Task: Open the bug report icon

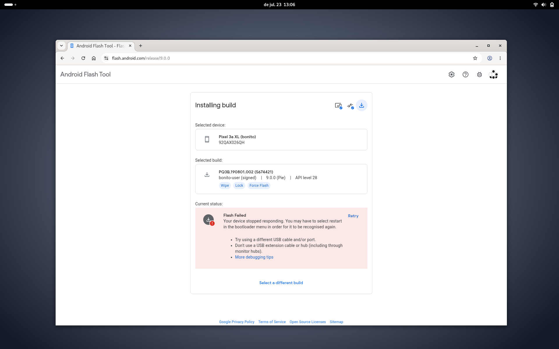Action: coord(480,74)
